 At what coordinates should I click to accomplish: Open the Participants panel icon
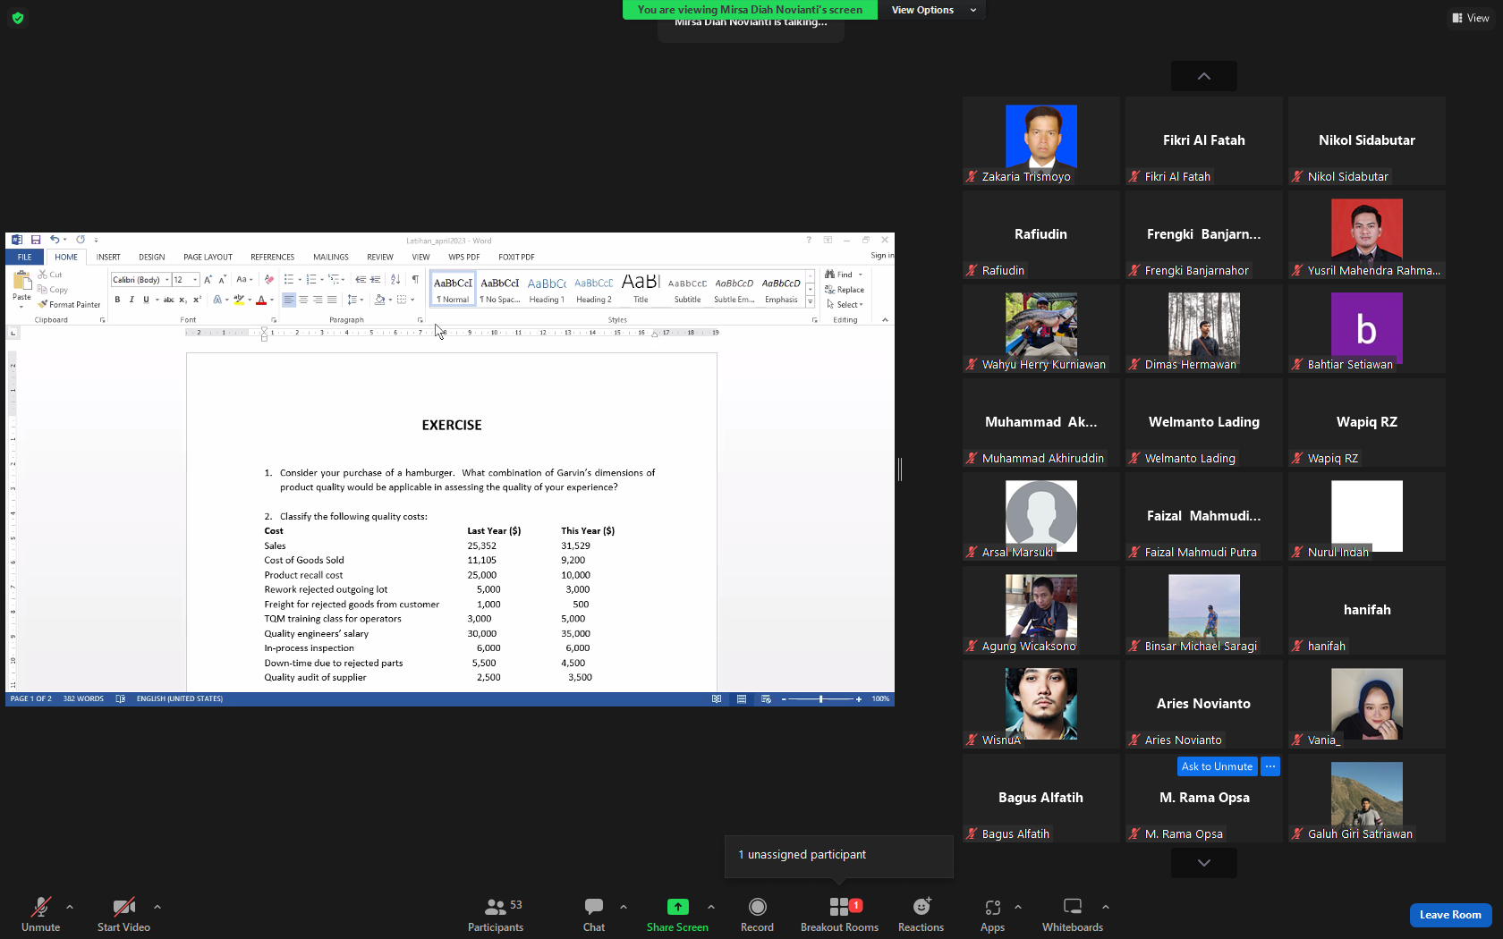495,907
